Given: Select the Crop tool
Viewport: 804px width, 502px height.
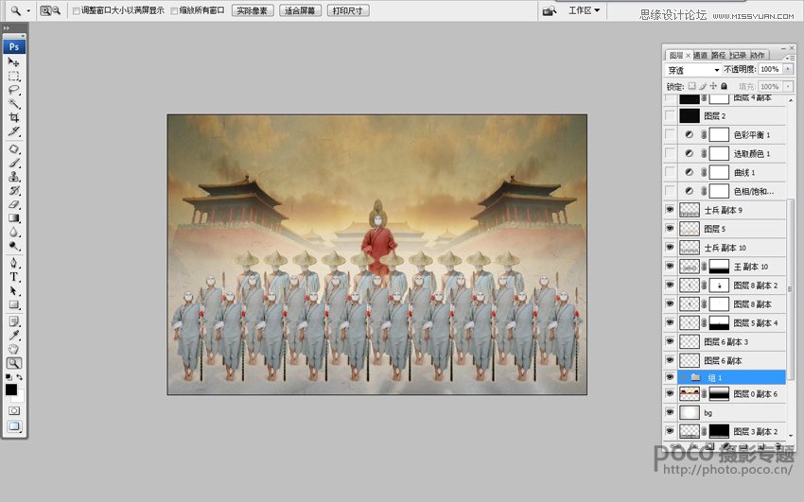Looking at the screenshot, I should point(14,117).
